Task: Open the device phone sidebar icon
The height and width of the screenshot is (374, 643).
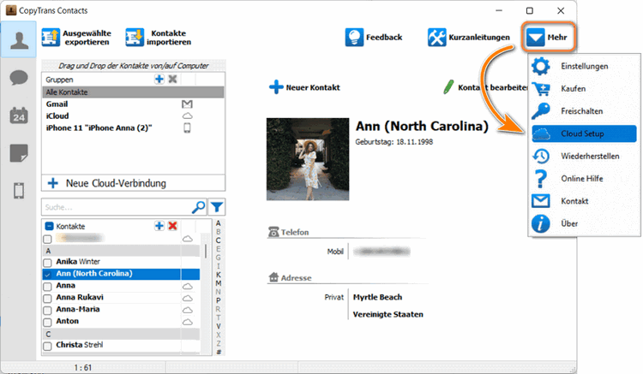Action: click(x=19, y=191)
